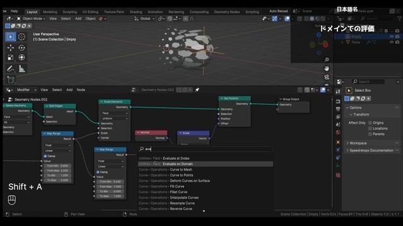Open the Scene properties tab icon

338,124
